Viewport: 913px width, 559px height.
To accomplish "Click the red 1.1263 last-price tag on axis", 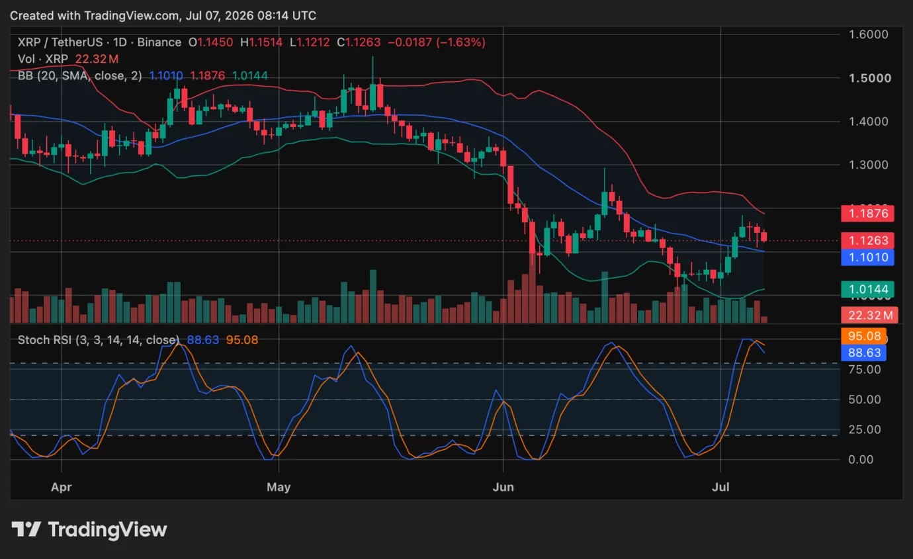I will [867, 240].
